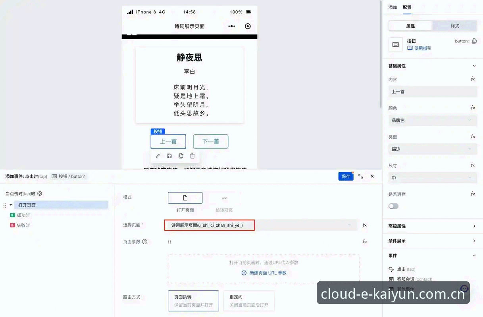
Task: Select the 成功时 tree item
Action: (x=23, y=215)
